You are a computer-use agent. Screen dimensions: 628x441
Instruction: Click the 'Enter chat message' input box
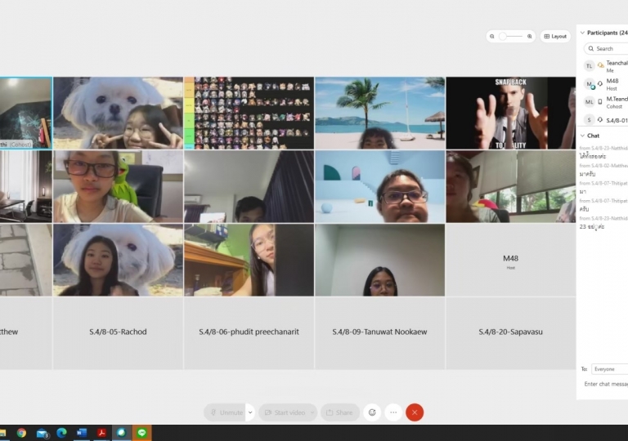pyautogui.click(x=605, y=384)
